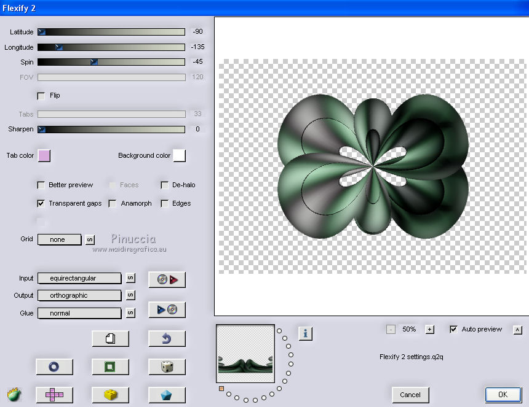Click the large flower preview image
The width and height of the screenshot is (529, 407).
[373, 166]
